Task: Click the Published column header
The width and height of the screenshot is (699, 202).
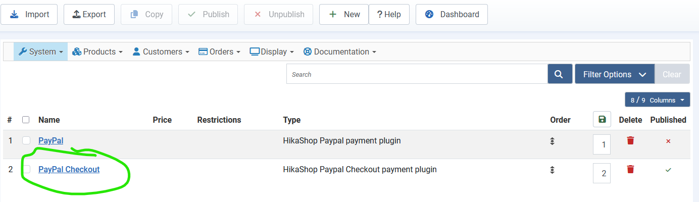Action: tap(668, 120)
